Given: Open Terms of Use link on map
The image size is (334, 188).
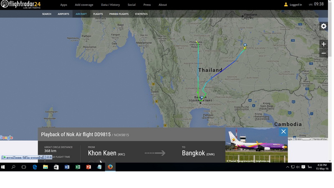Looking at the screenshot, I should 320,139.
